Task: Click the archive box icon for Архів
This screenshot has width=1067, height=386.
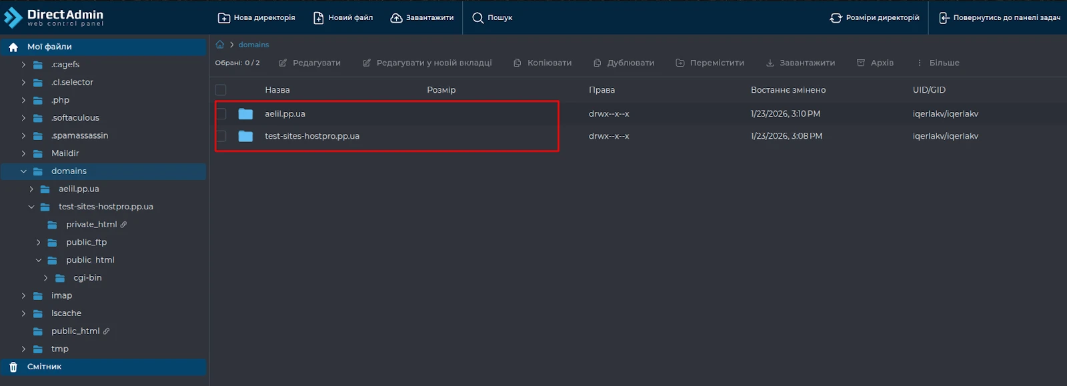Action: point(861,63)
